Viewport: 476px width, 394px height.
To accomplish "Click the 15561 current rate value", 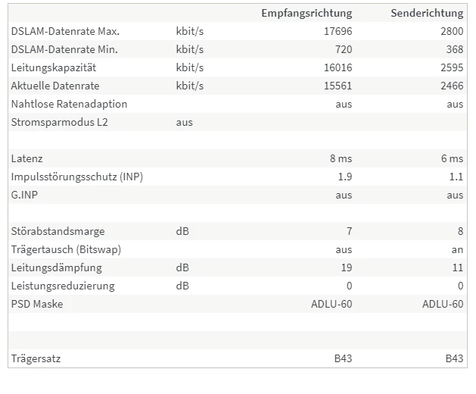I will tap(338, 86).
